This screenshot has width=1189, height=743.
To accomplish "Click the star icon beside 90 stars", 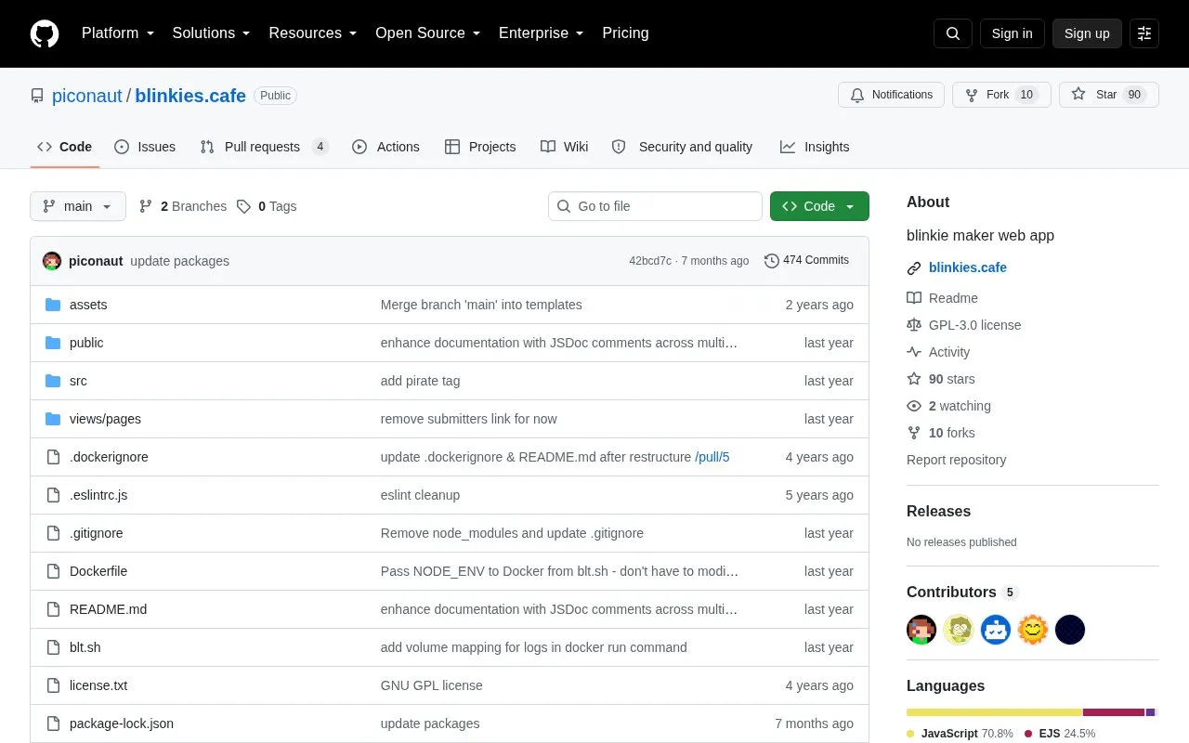I will (x=914, y=379).
